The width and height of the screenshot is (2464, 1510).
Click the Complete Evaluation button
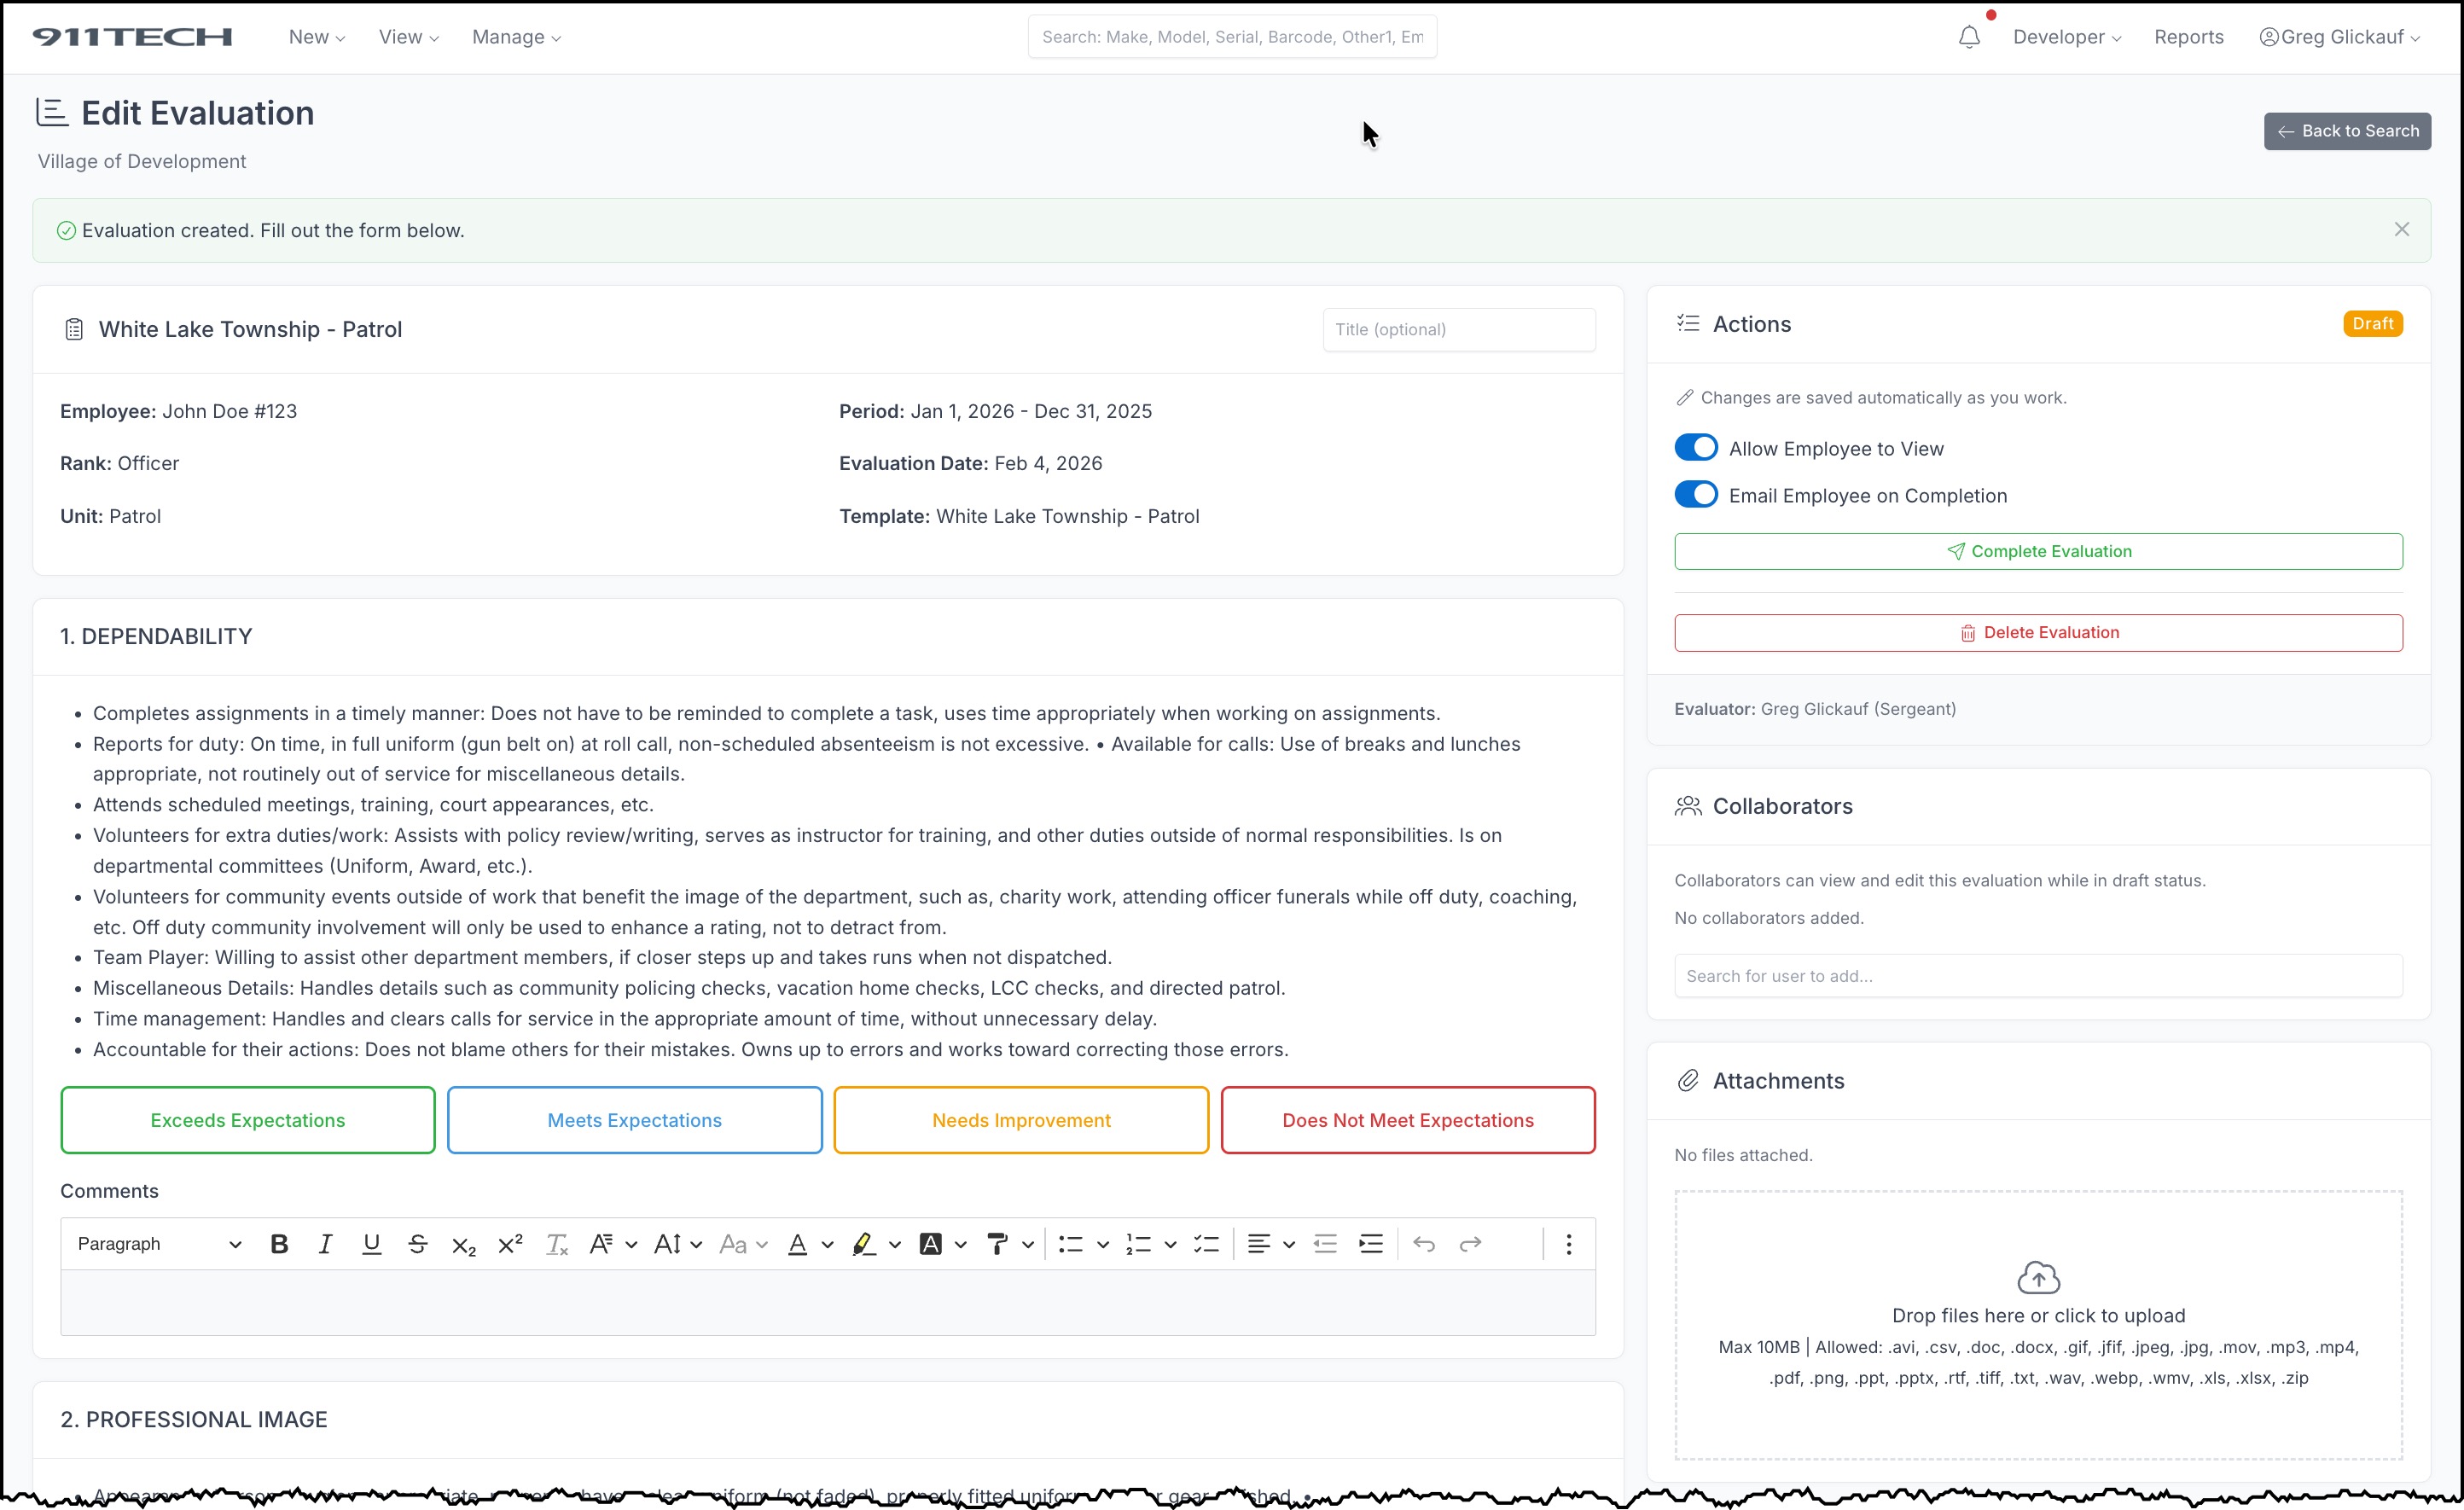point(2038,551)
